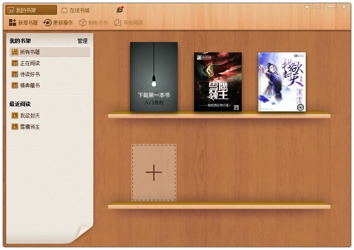
Task: Click the plus icon on empty shelf slot
Action: click(154, 172)
